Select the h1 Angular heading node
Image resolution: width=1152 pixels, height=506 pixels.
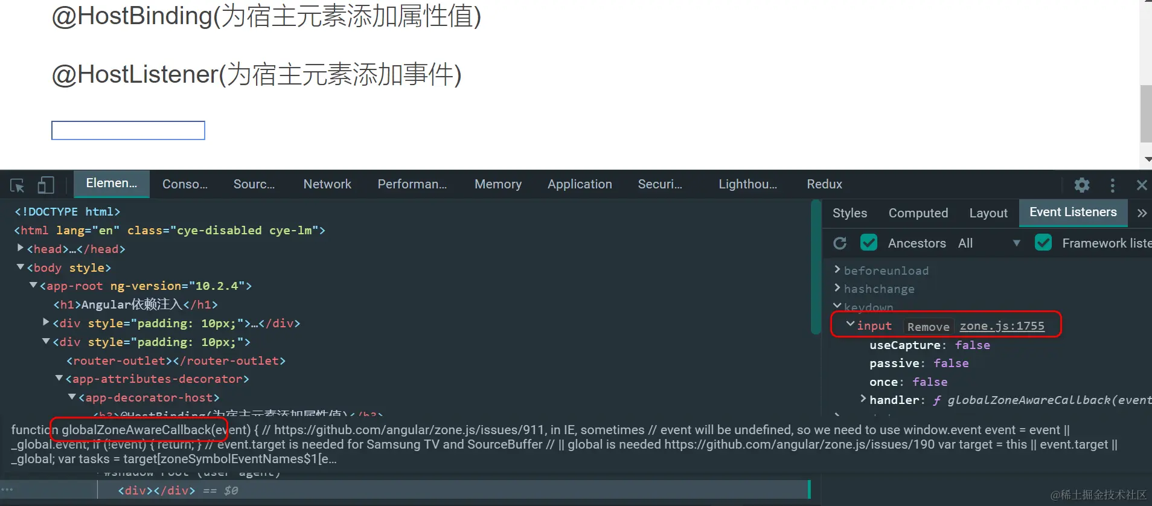[135, 304]
